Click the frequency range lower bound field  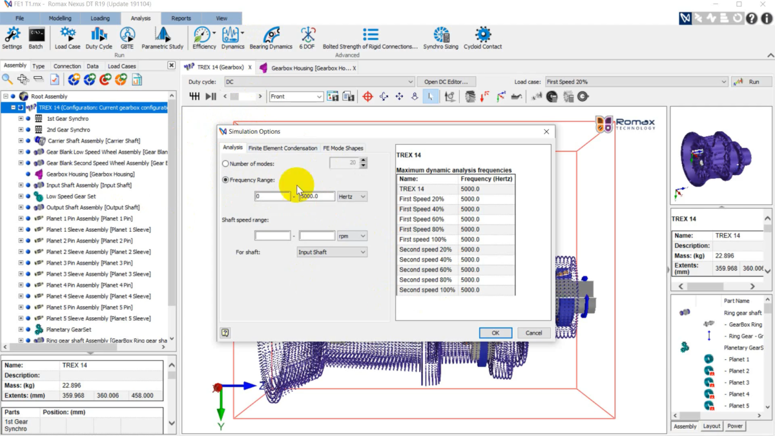[x=273, y=196]
